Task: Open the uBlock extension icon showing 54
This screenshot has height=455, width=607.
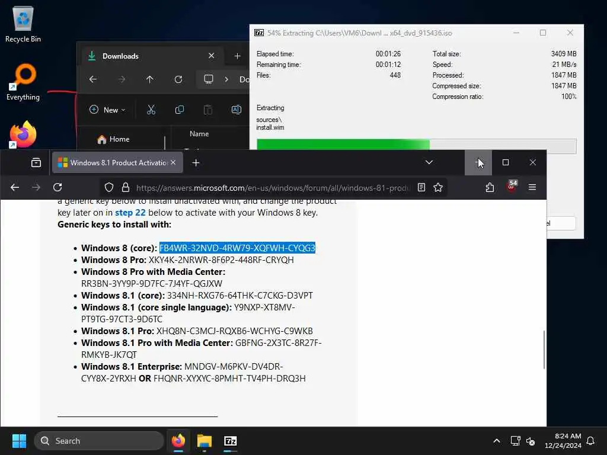Action: (x=512, y=187)
